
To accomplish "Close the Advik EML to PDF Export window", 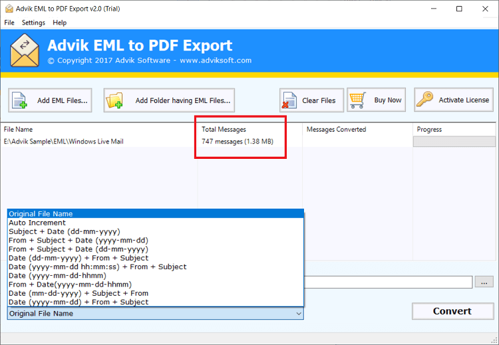I will point(485,9).
